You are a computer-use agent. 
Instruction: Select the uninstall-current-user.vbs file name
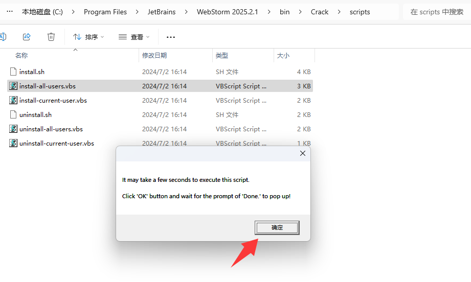[57, 143]
